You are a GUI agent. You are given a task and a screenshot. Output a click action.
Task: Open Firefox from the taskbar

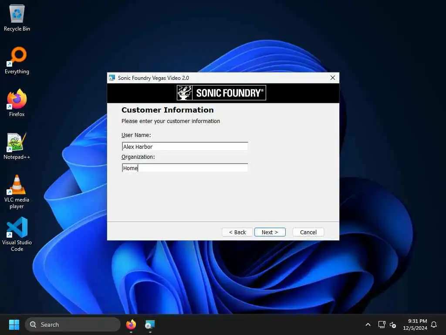(131, 325)
